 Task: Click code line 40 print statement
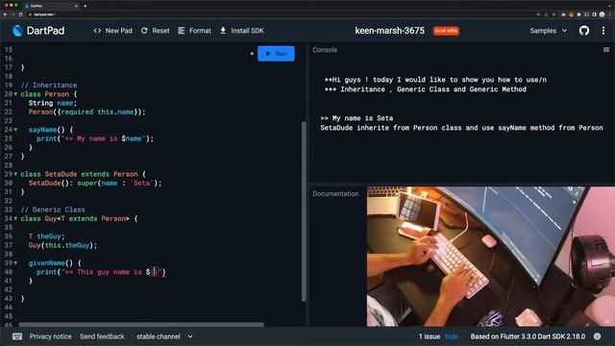[101, 272]
